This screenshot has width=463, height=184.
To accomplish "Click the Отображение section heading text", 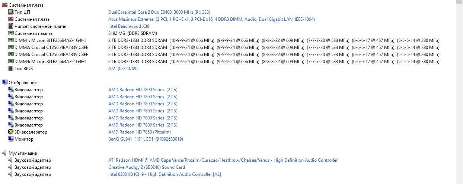I will coord(23,83).
